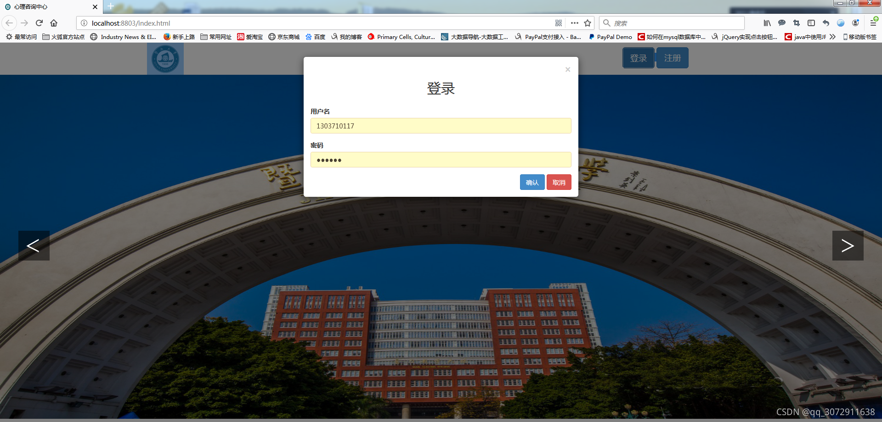Image resolution: width=882 pixels, height=422 pixels.
Task: Click the undo arrow toolbar icon
Action: pos(826,23)
